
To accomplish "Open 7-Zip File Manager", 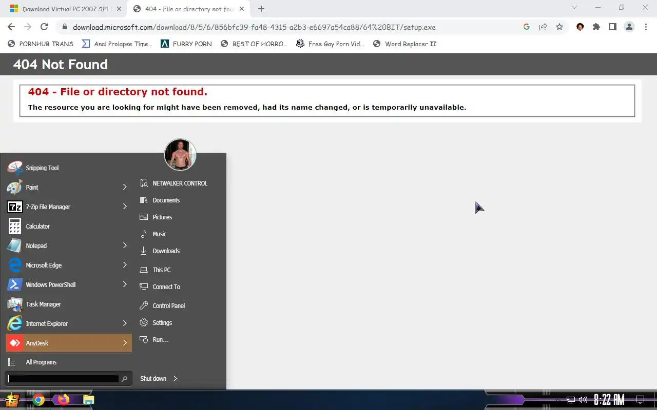I will 68,207.
